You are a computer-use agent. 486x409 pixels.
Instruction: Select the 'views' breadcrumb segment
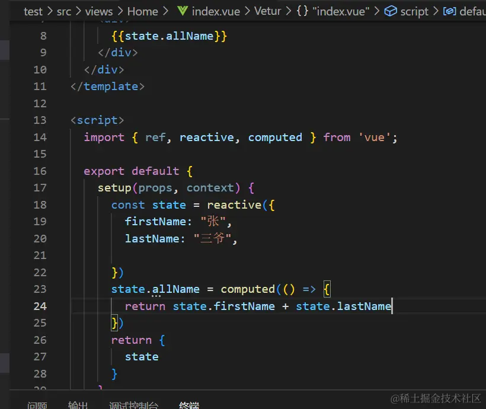pos(99,11)
